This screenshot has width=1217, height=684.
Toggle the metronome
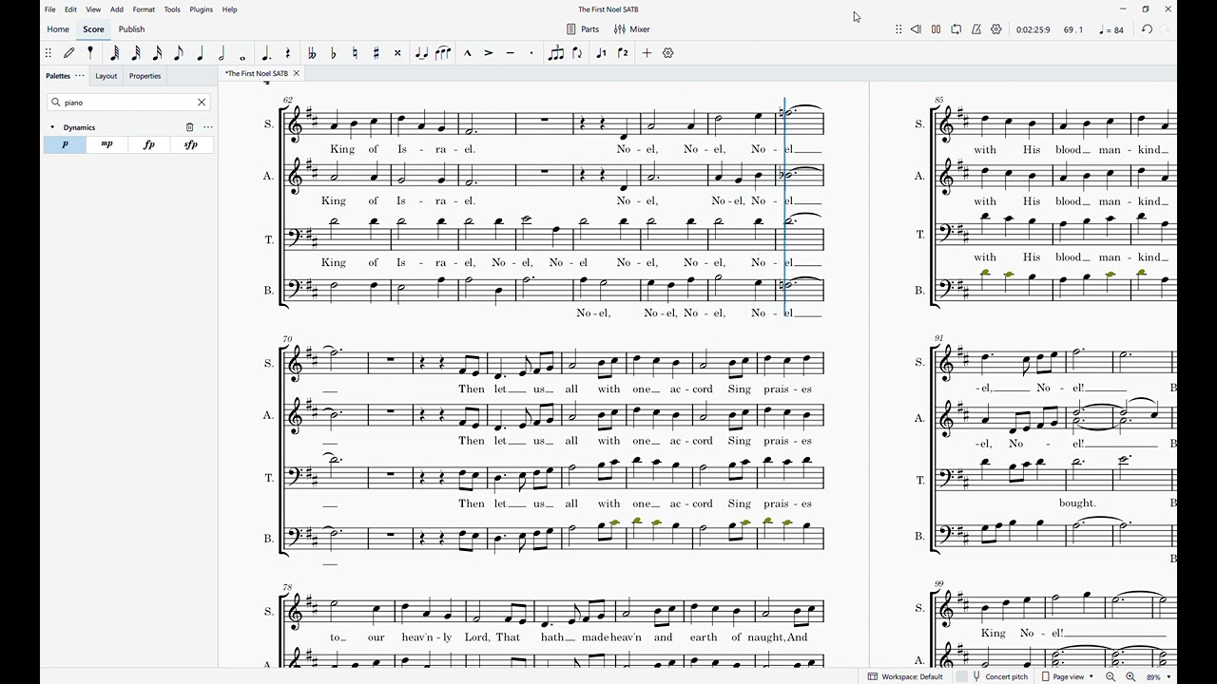(976, 29)
